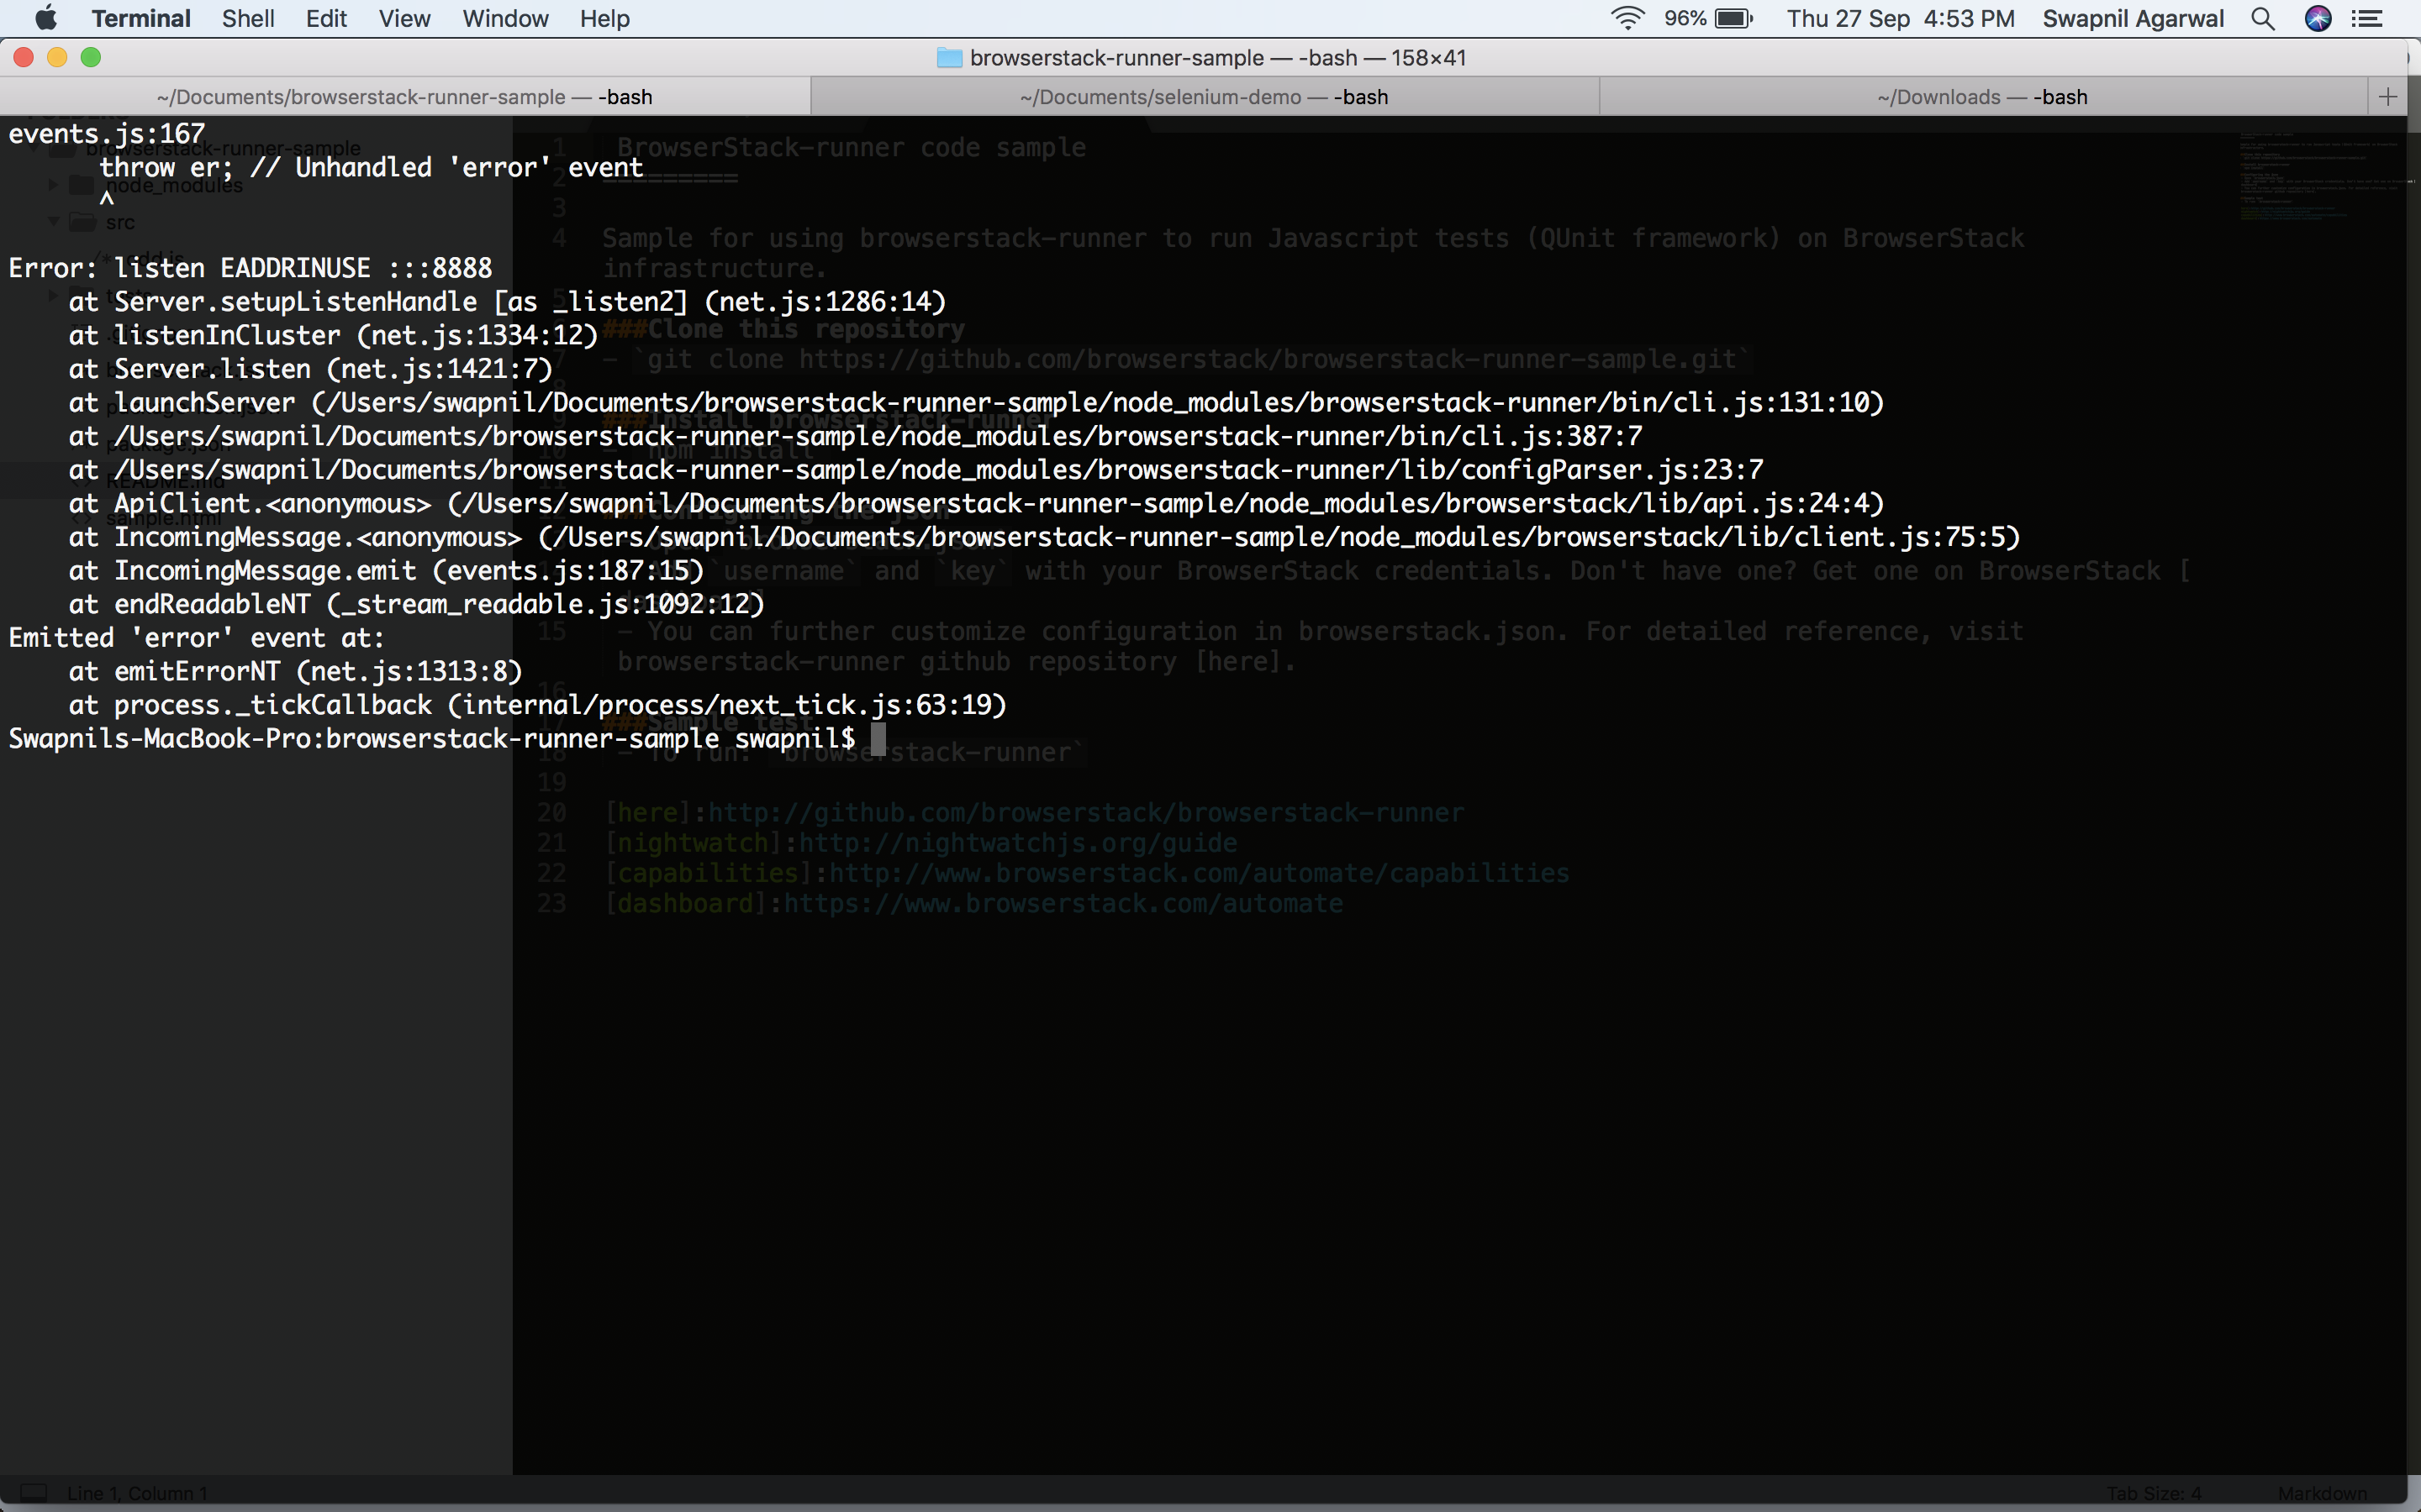Open the Terminal application menu
The width and height of the screenshot is (2421, 1512).
[x=140, y=18]
